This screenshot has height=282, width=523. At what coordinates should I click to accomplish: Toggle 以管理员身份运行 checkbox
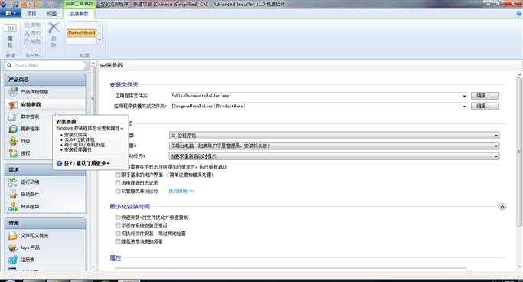[x=118, y=191]
